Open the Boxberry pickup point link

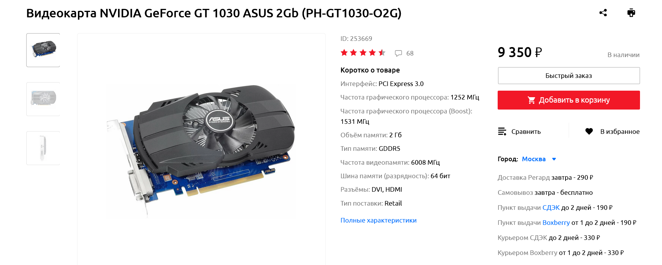pos(556,223)
